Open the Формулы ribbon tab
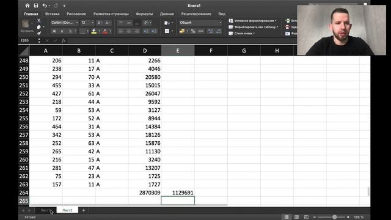Image resolution: width=391 pixels, height=220 pixels. pos(144,14)
